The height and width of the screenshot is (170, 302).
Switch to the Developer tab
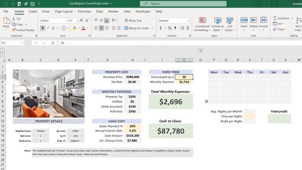tap(143, 11)
